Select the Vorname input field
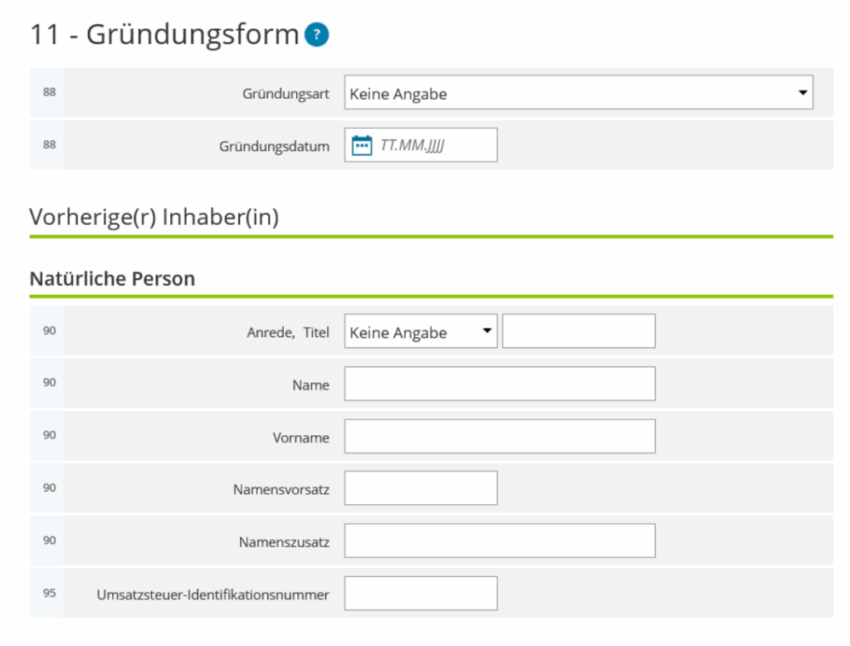The image size is (850, 646). click(x=500, y=437)
